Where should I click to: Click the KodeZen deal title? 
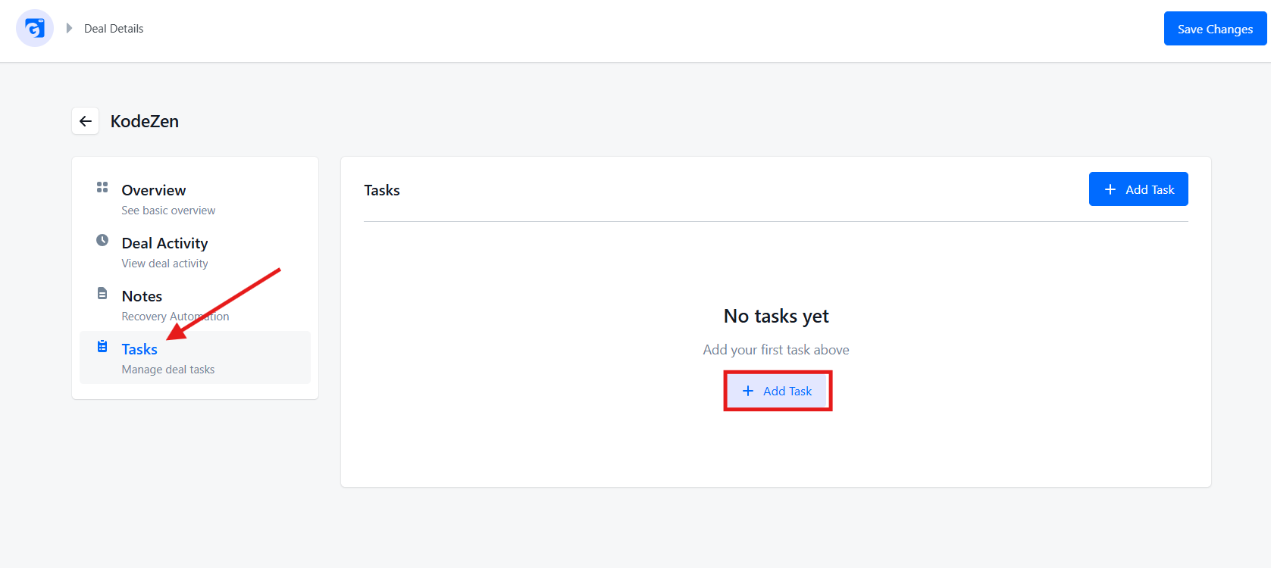145,121
